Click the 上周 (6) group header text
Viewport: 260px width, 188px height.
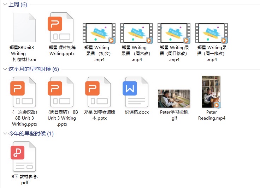(18, 5)
